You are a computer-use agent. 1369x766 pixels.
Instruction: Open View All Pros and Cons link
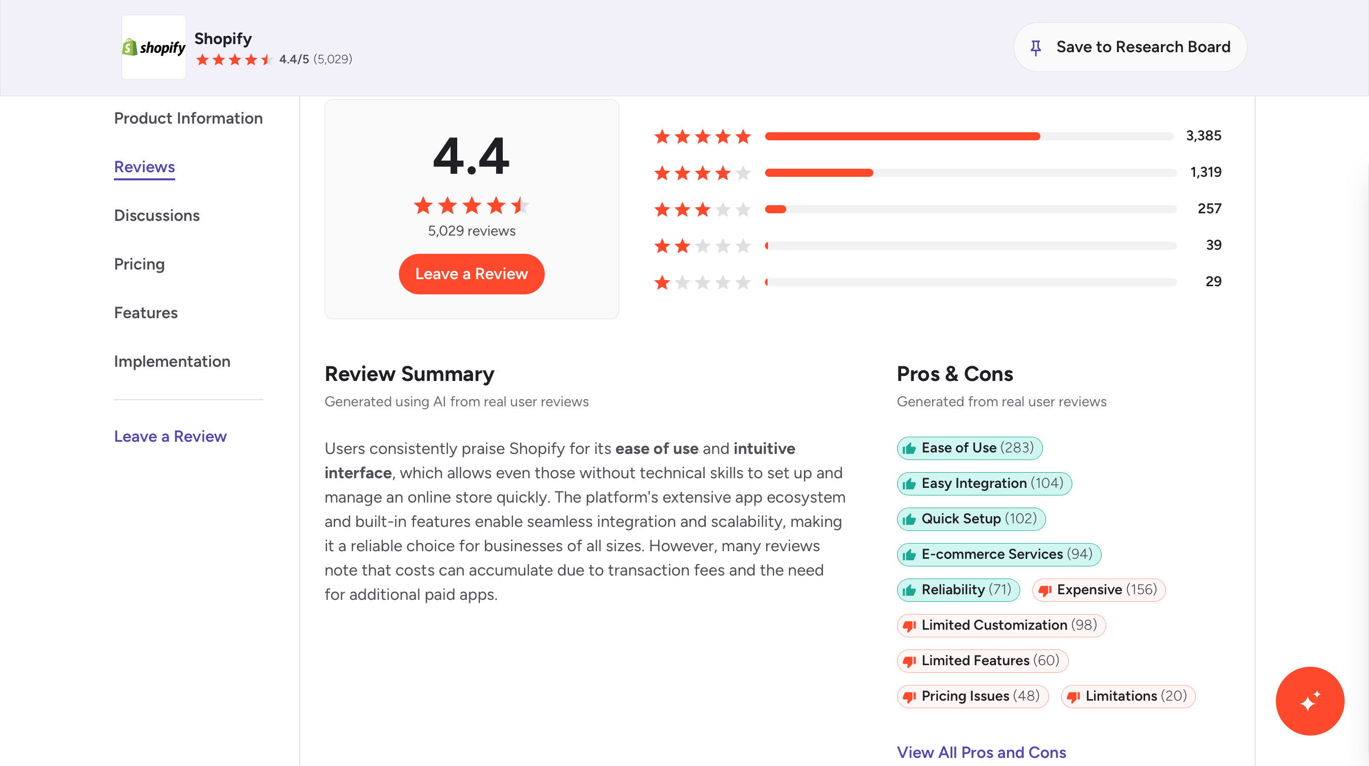981,752
